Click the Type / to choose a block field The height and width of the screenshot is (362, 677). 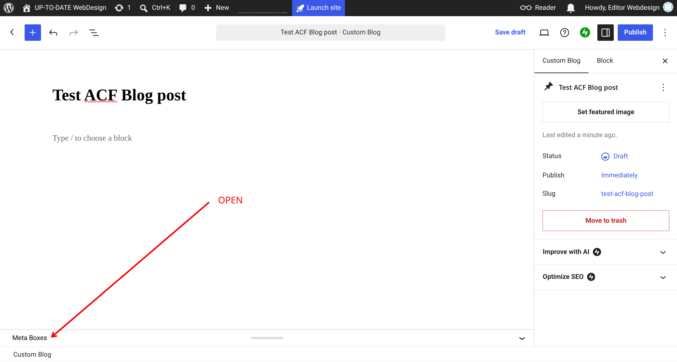tap(92, 138)
